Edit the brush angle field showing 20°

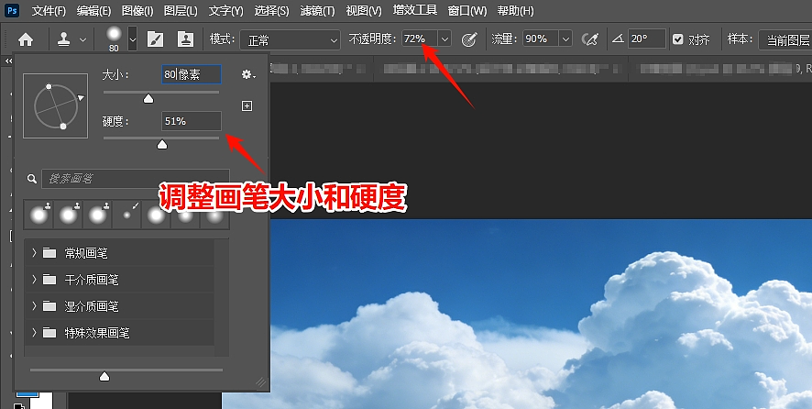click(x=647, y=39)
